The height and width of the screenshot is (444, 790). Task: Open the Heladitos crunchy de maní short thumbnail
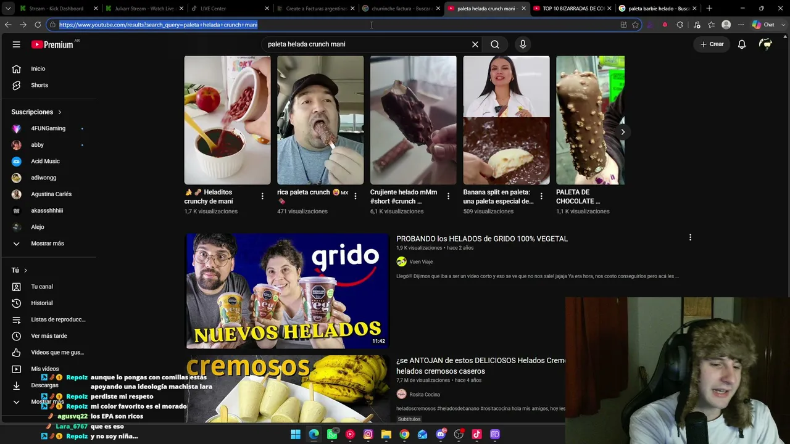click(x=227, y=120)
